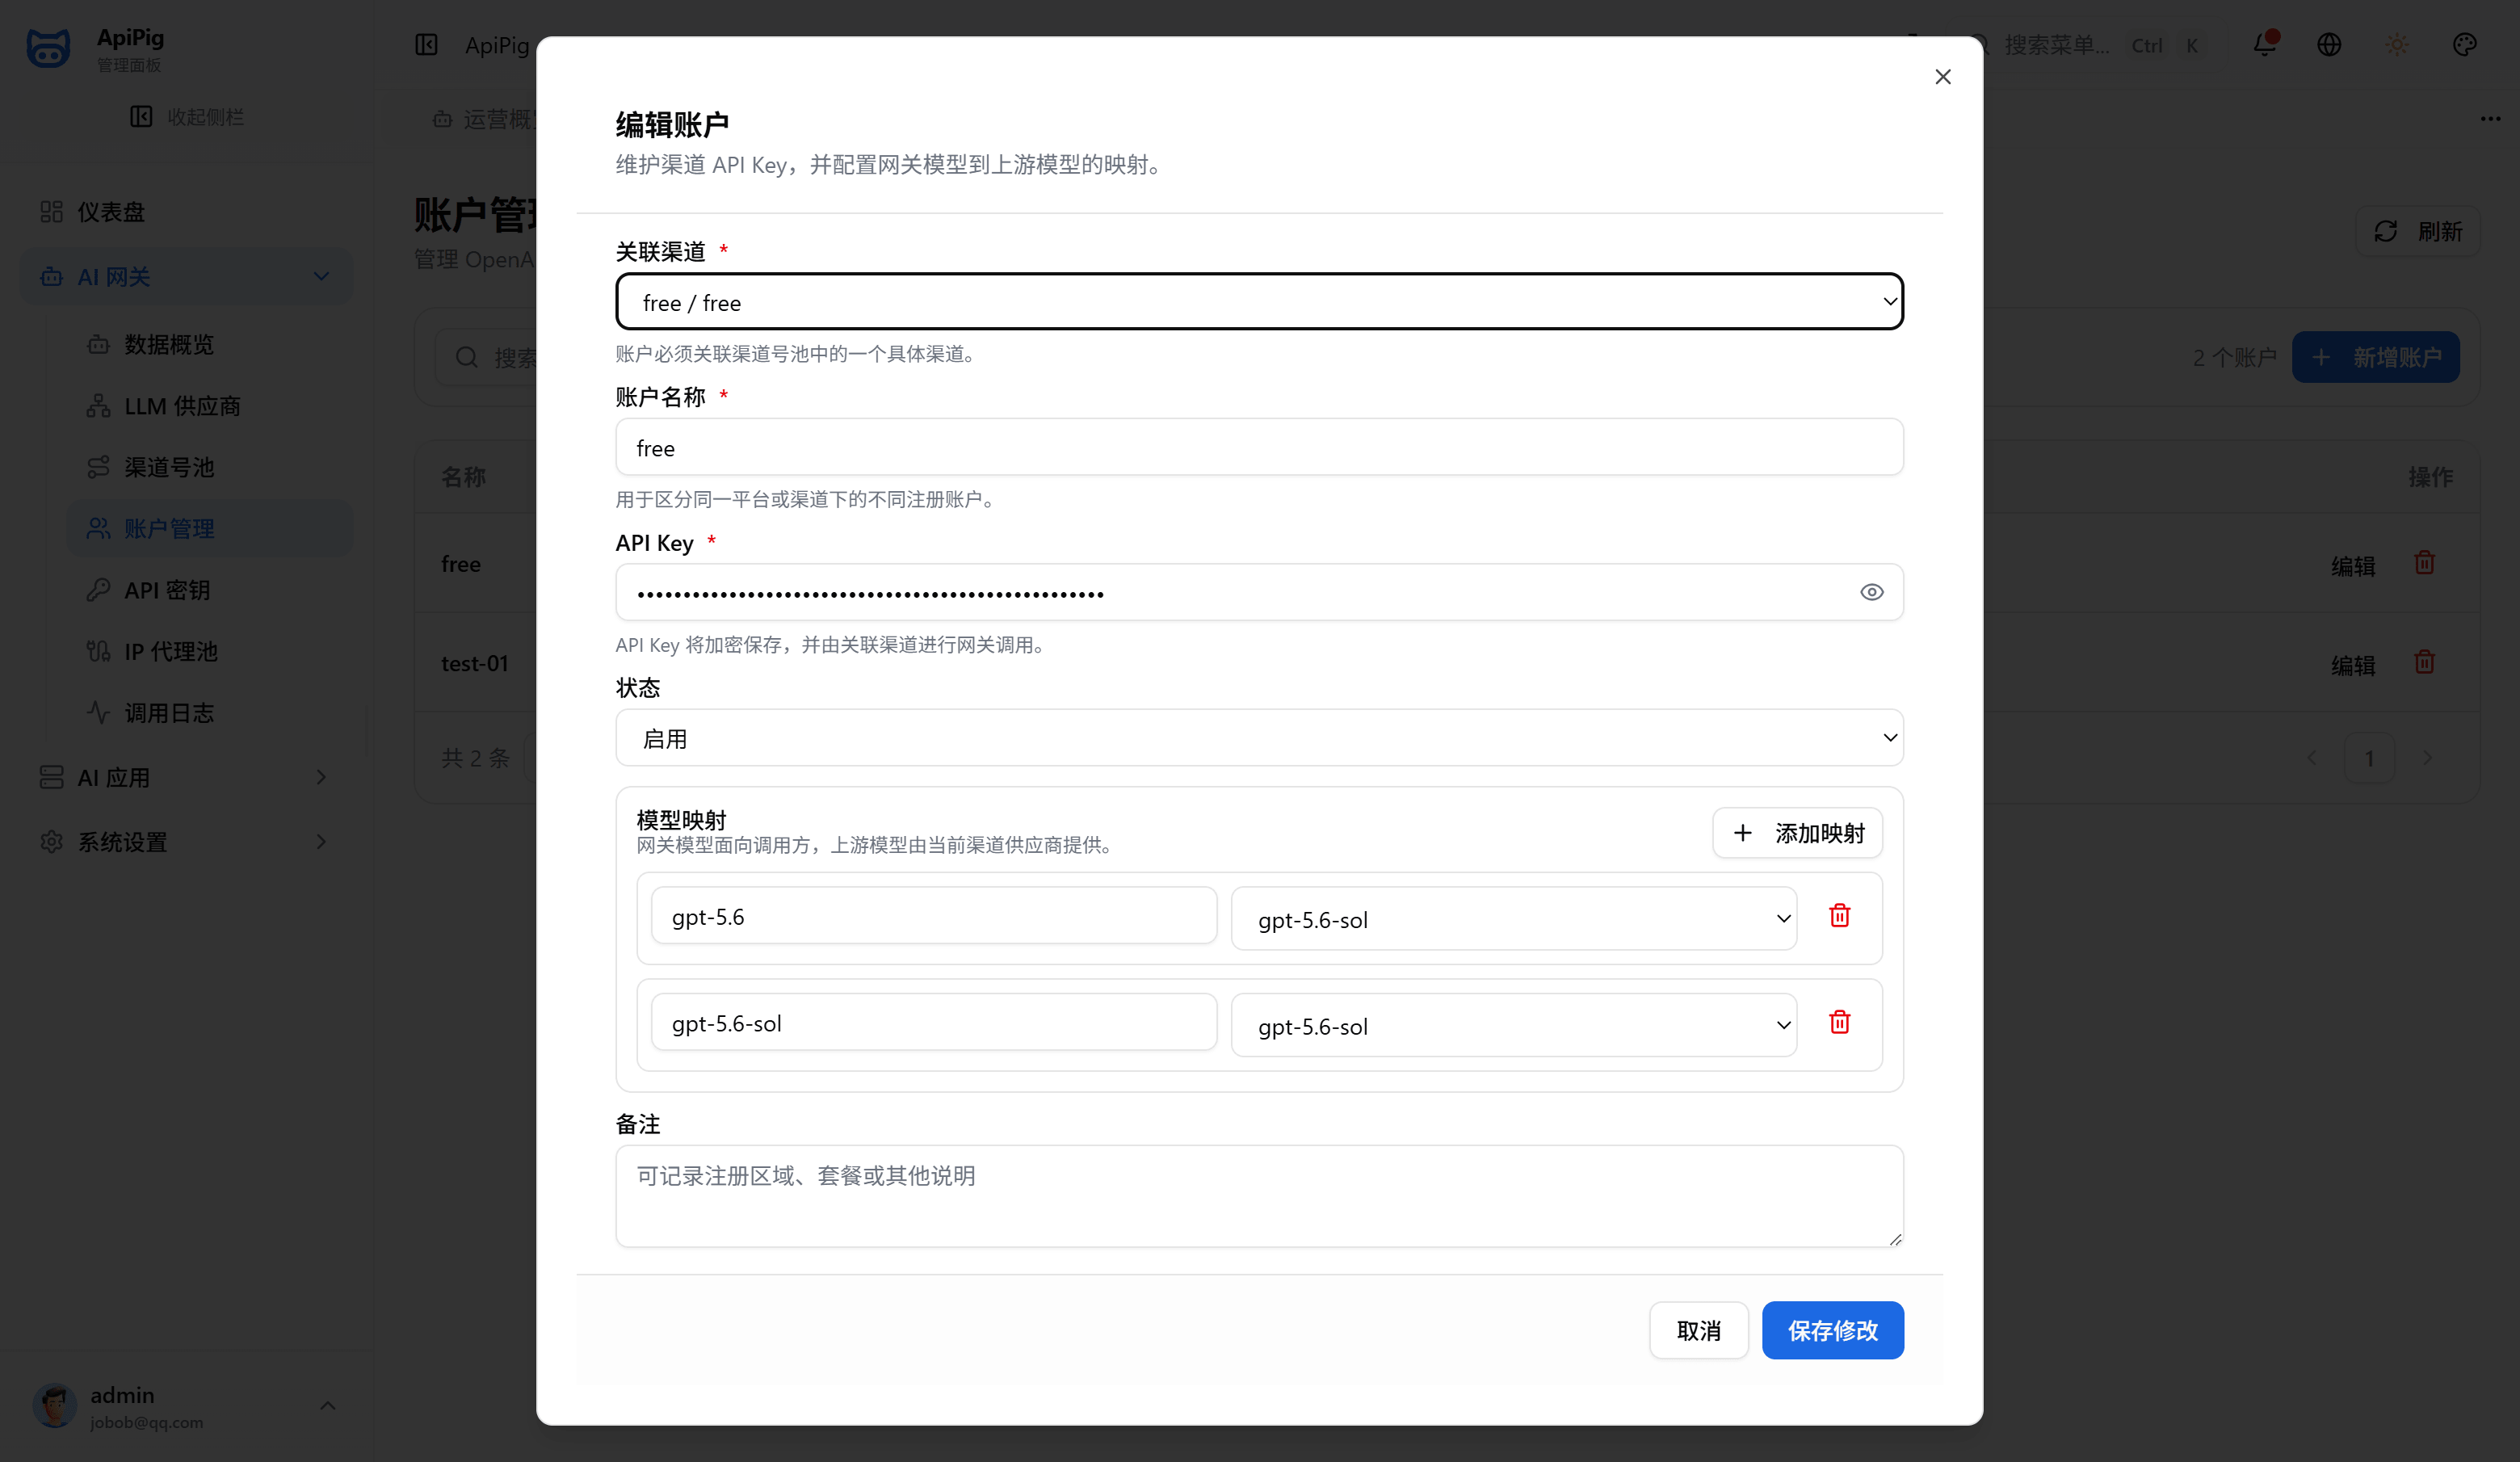Viewport: 2520px width, 1462px height.
Task: Click the ApiPig pig logo
Action: click(x=48, y=47)
